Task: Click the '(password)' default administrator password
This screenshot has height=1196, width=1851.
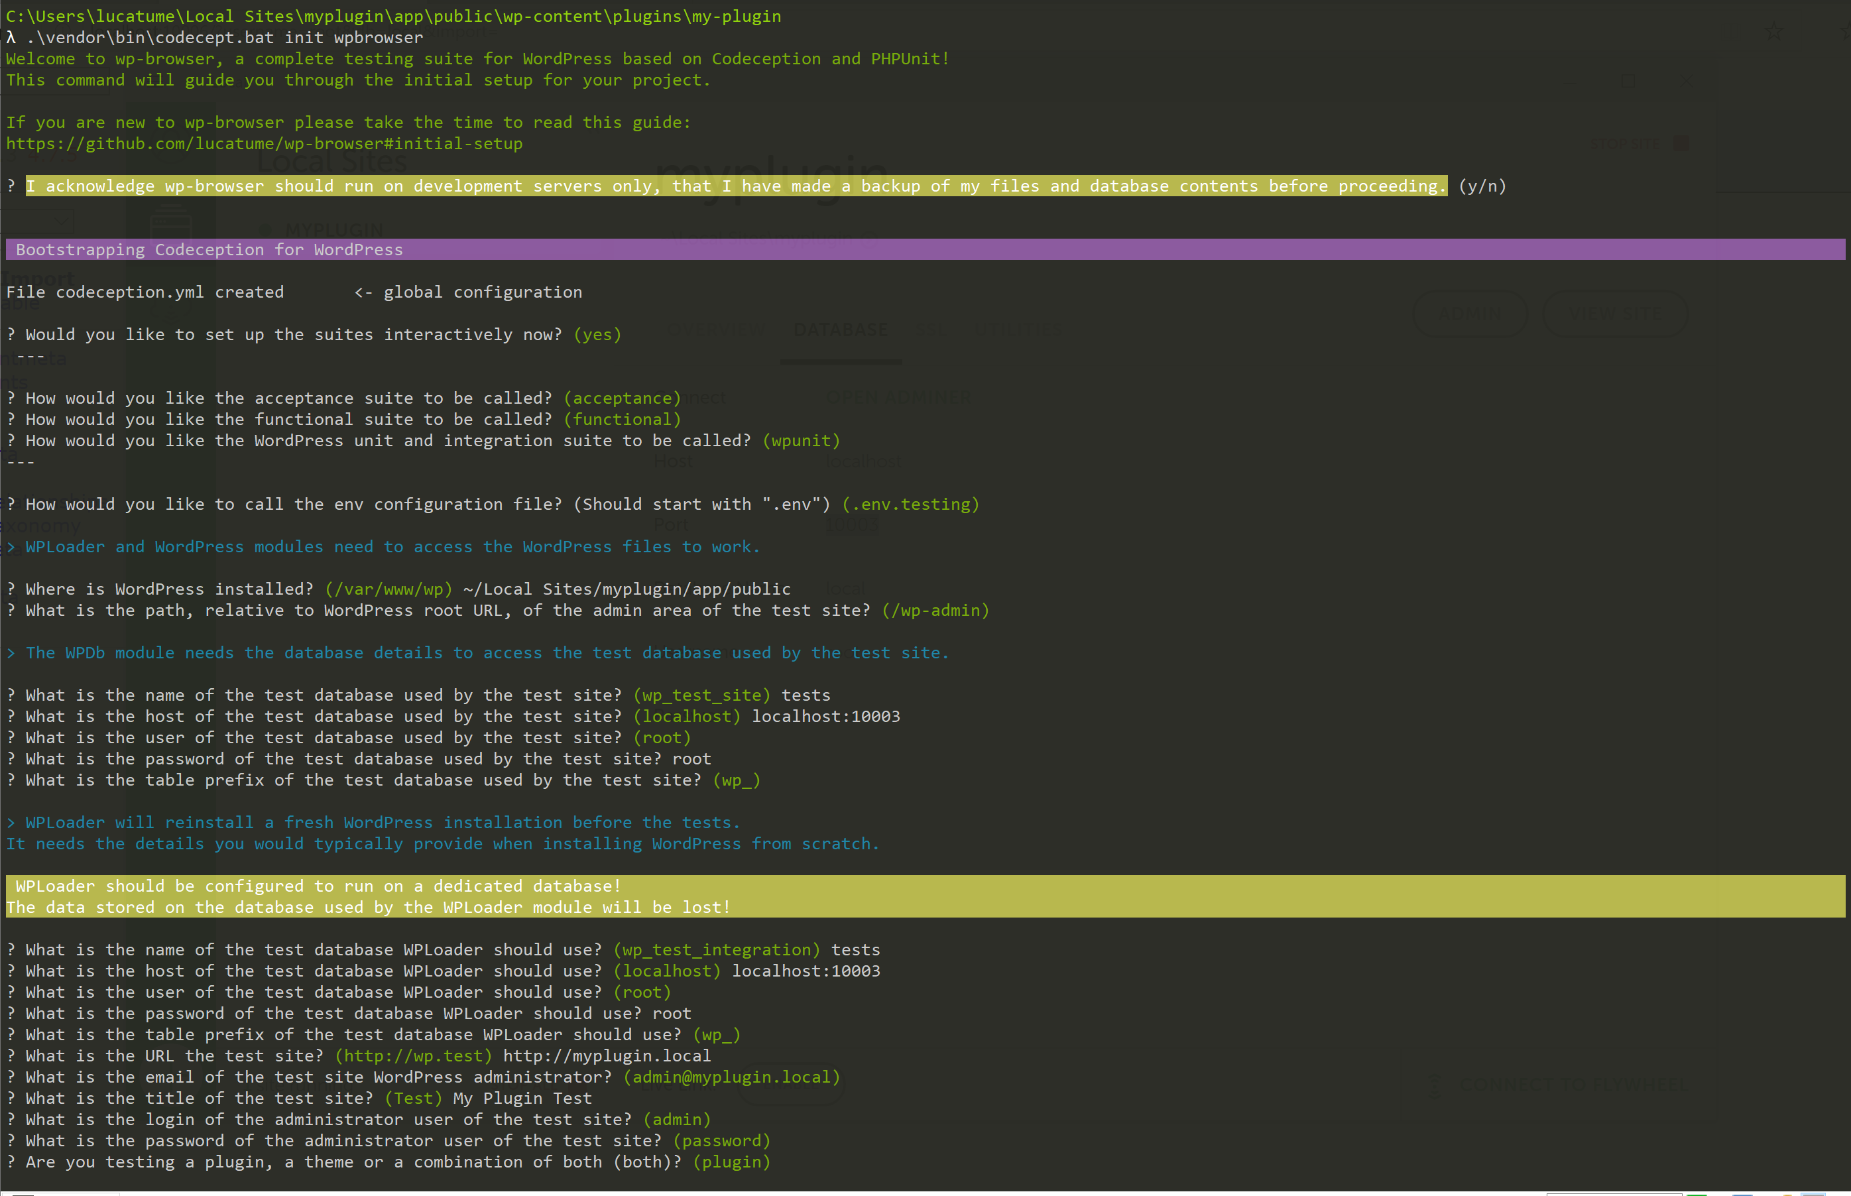Action: click(721, 1141)
